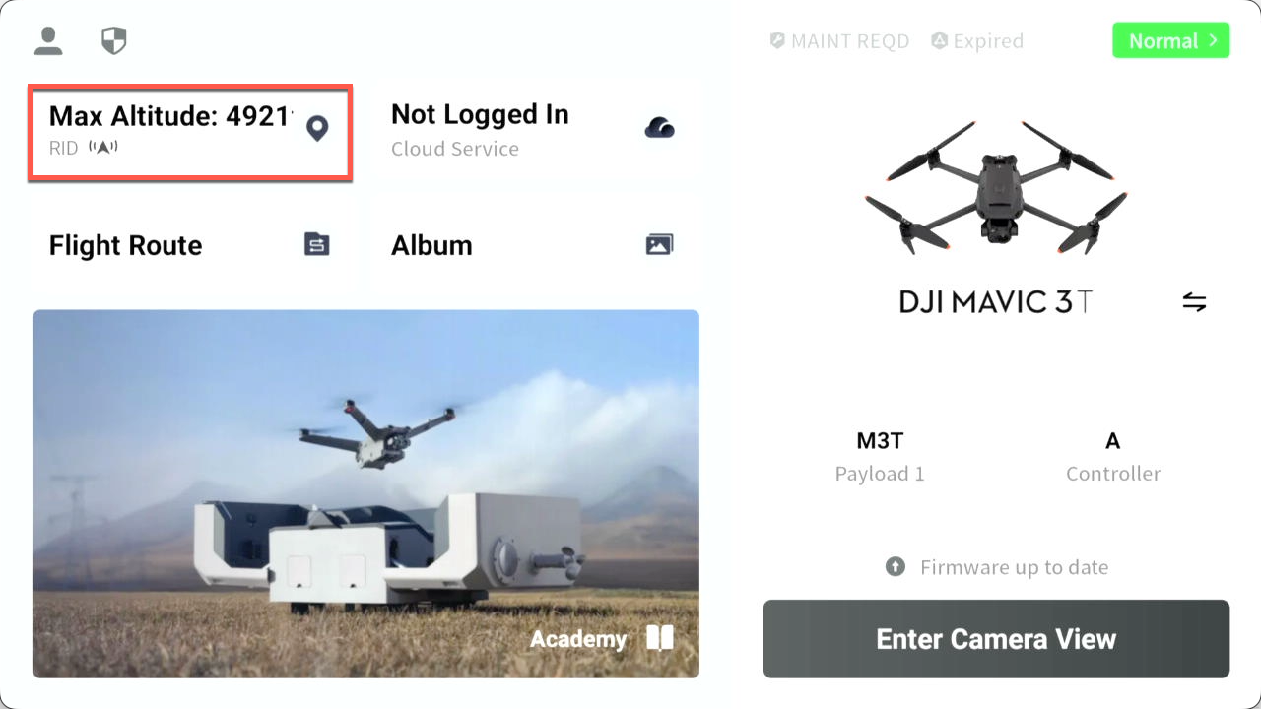Open the Max Altitude GEO zone card
The height and width of the screenshot is (709, 1261).
click(190, 133)
